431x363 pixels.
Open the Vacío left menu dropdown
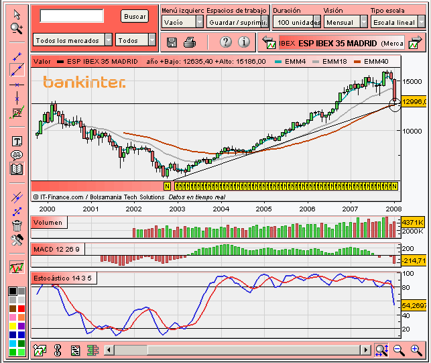coord(182,22)
